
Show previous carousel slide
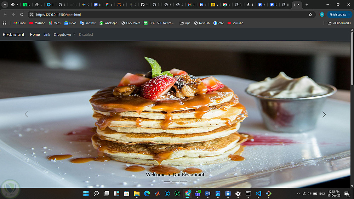tap(27, 114)
